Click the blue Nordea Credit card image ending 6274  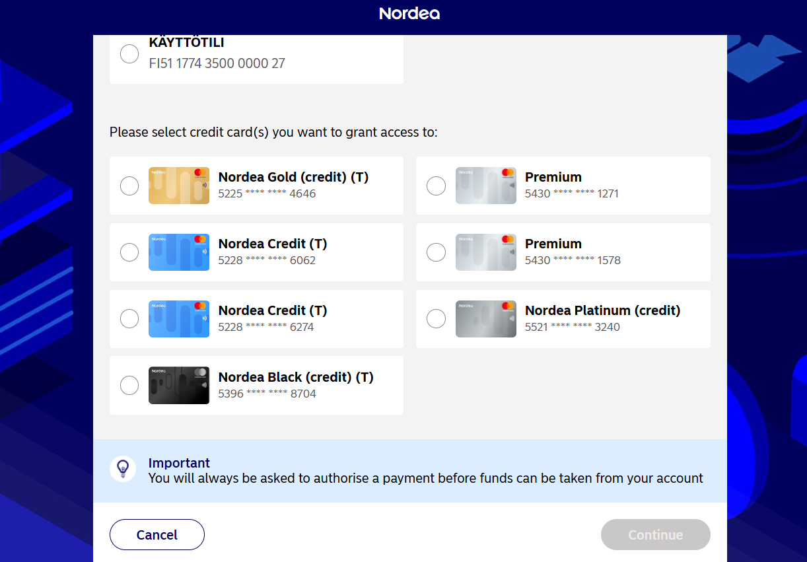coord(179,319)
